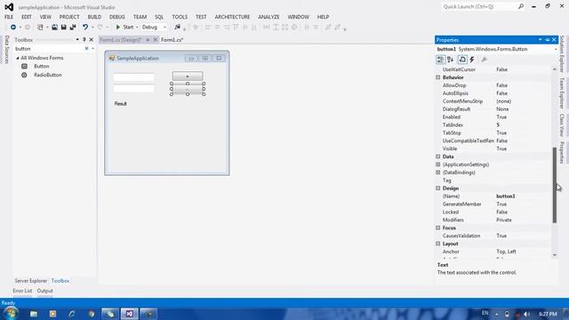The width and height of the screenshot is (569, 320).
Task: Show Categorized view in Properties panel
Action: coord(440,60)
